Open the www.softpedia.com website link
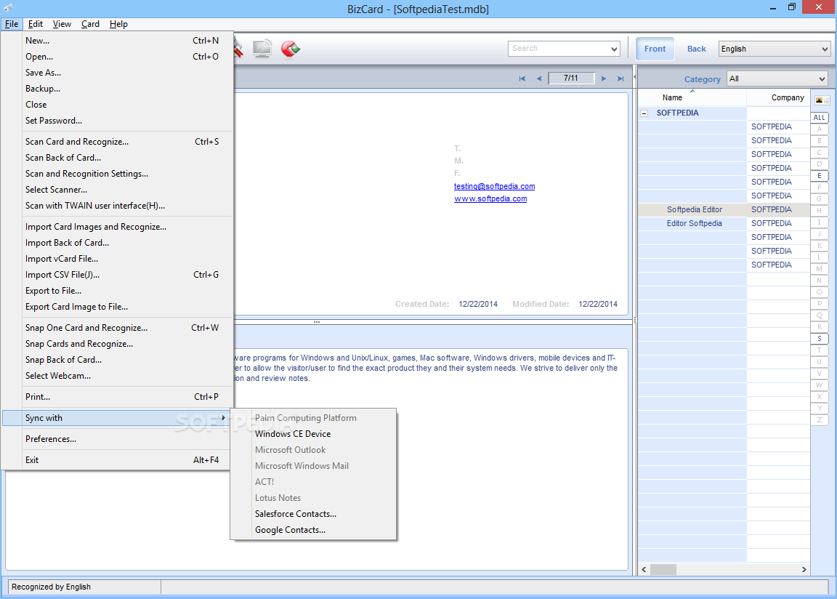Screen dimensions: 837x599 490,198
